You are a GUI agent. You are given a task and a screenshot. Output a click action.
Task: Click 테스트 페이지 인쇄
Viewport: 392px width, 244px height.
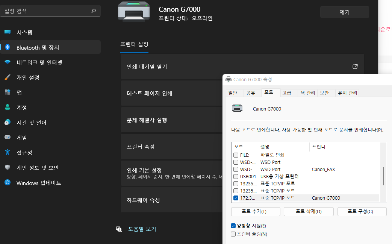(171, 93)
